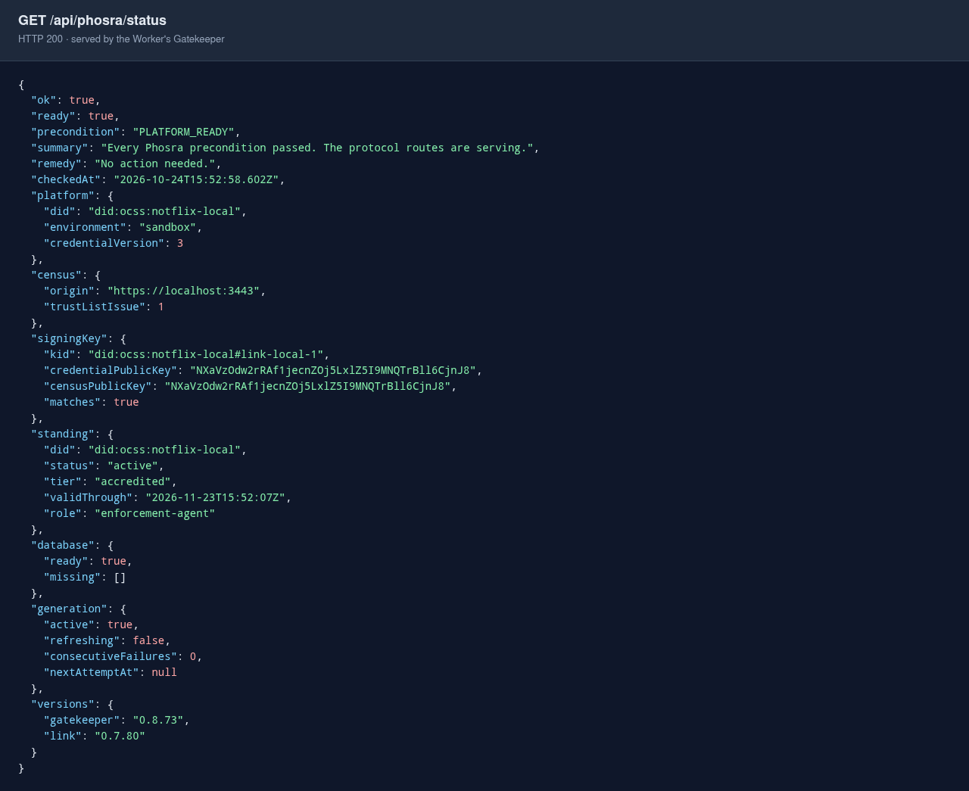The image size is (969, 791).
Task: Click the "No action needed." remedy value
Action: (155, 163)
